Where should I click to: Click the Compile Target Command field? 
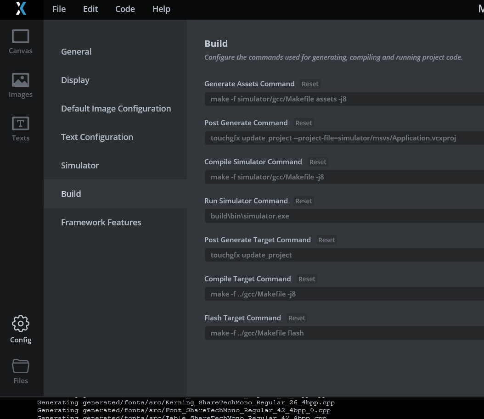[321, 294]
